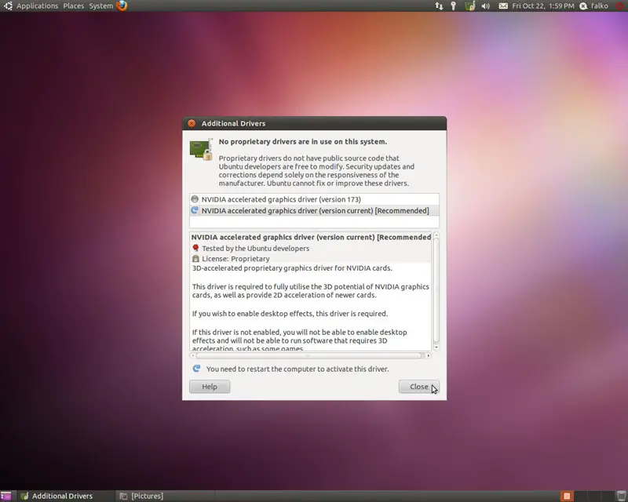The height and width of the screenshot is (502, 628).
Task: Click the description vertical scrollbar
Action: 436,291
